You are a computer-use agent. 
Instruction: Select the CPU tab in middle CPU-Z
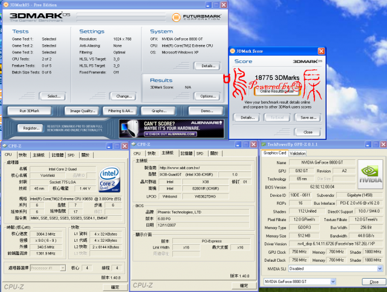click(x=137, y=153)
